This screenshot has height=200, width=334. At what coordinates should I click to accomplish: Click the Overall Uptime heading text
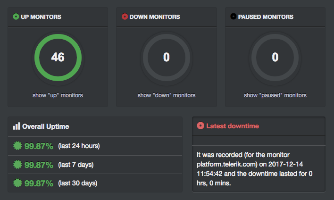pyautogui.click(x=46, y=126)
